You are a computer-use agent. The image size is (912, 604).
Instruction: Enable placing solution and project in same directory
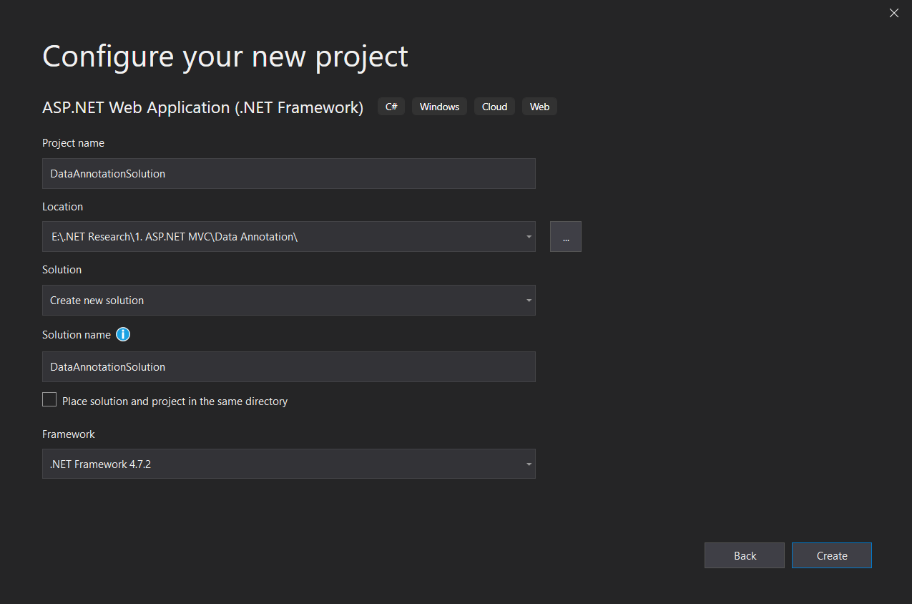tap(49, 399)
